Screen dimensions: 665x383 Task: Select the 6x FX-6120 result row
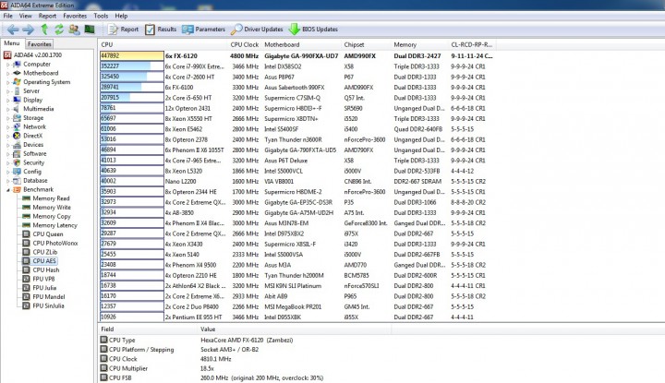point(296,56)
